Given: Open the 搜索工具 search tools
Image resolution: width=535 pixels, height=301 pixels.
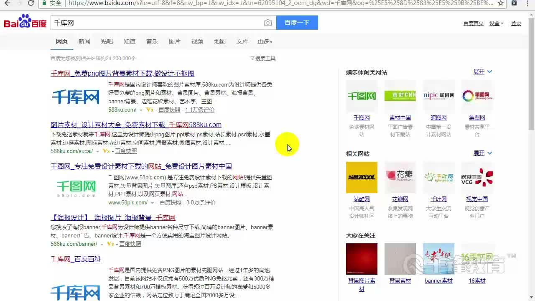Looking at the screenshot, I should click(x=265, y=58).
